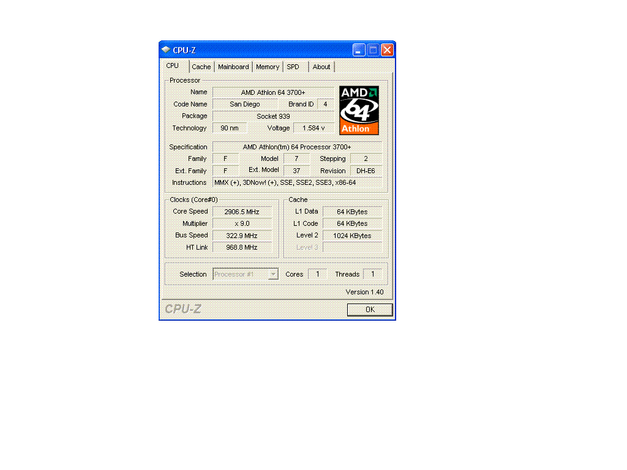Click the Family value F
This screenshot has width=627, height=470.
click(225, 159)
